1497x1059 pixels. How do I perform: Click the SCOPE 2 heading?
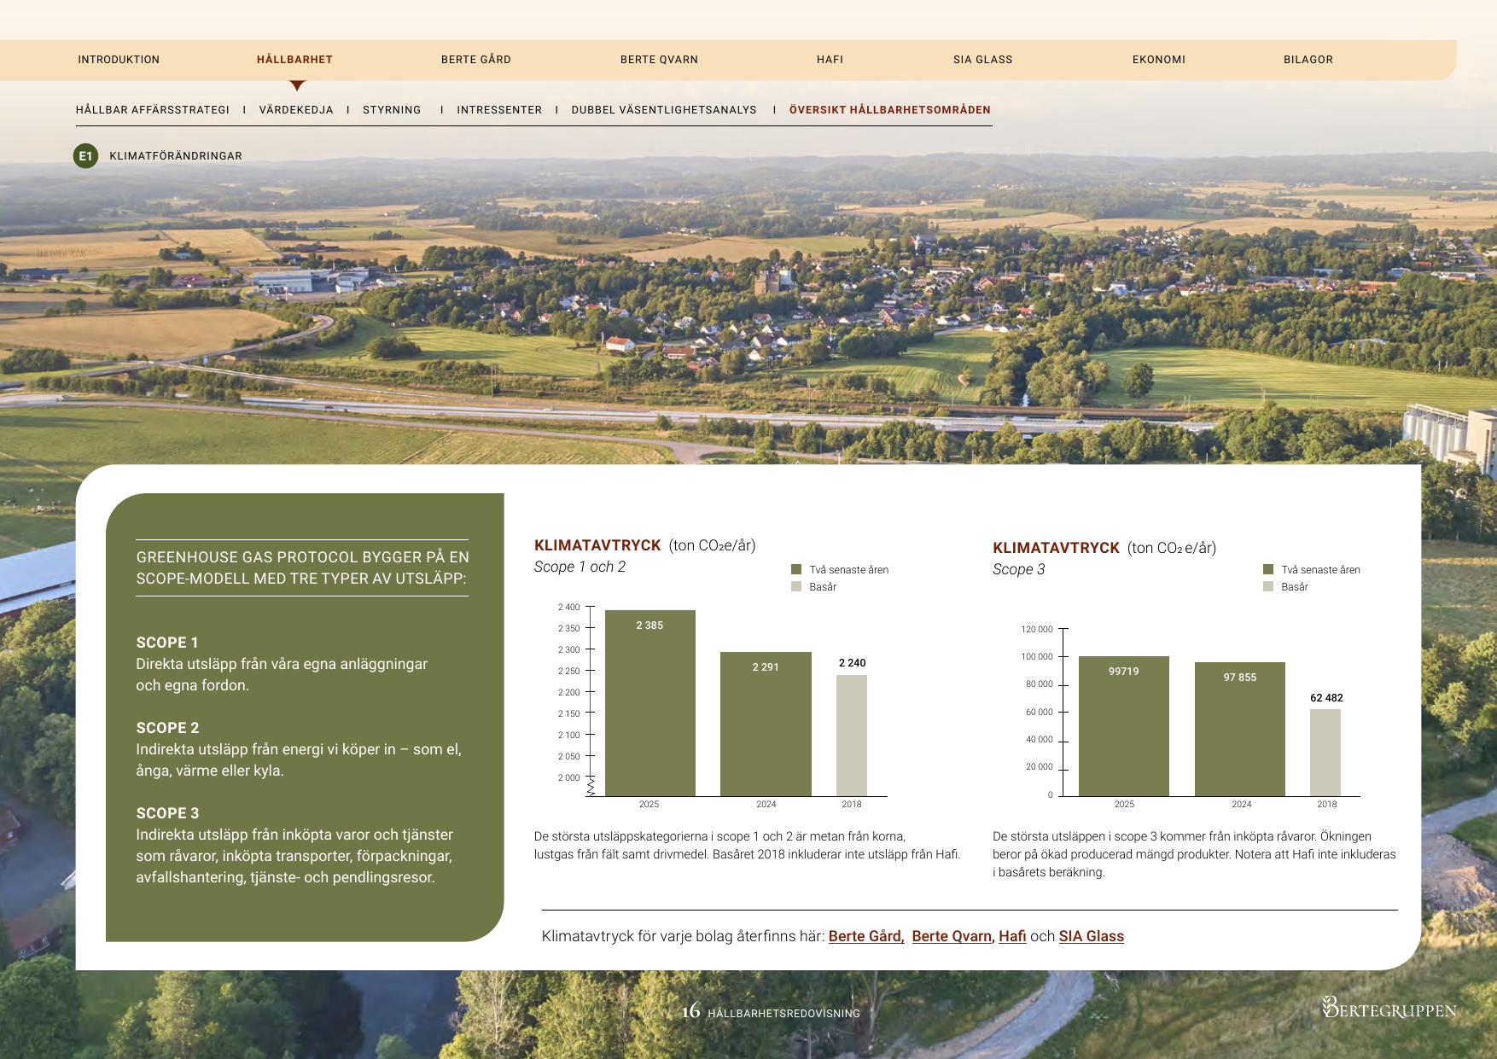click(167, 728)
